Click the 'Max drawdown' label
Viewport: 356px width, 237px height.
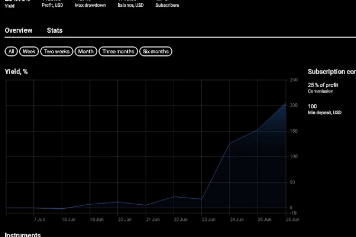click(90, 5)
